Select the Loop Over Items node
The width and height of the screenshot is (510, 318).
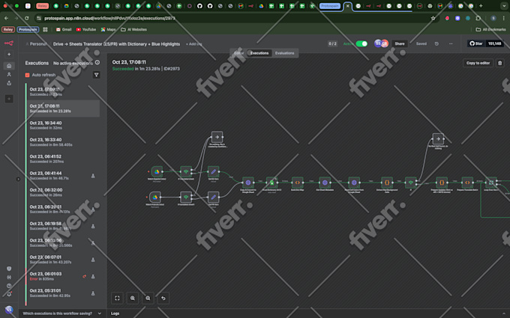pyautogui.click(x=491, y=183)
